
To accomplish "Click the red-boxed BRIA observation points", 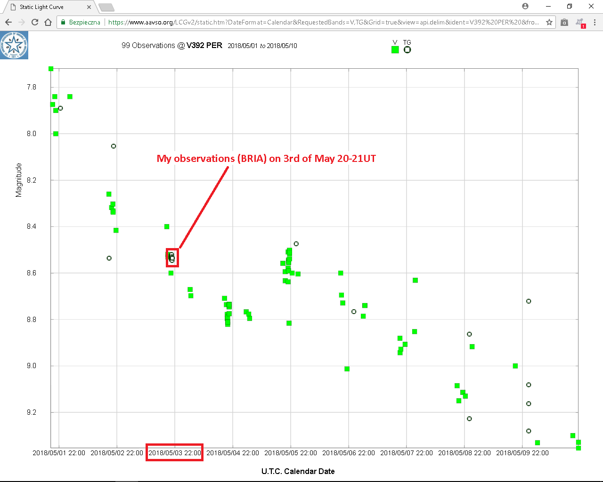I will pos(172,257).
